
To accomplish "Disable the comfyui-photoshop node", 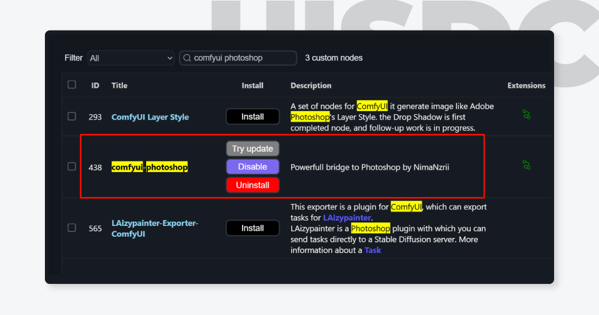I will point(252,167).
